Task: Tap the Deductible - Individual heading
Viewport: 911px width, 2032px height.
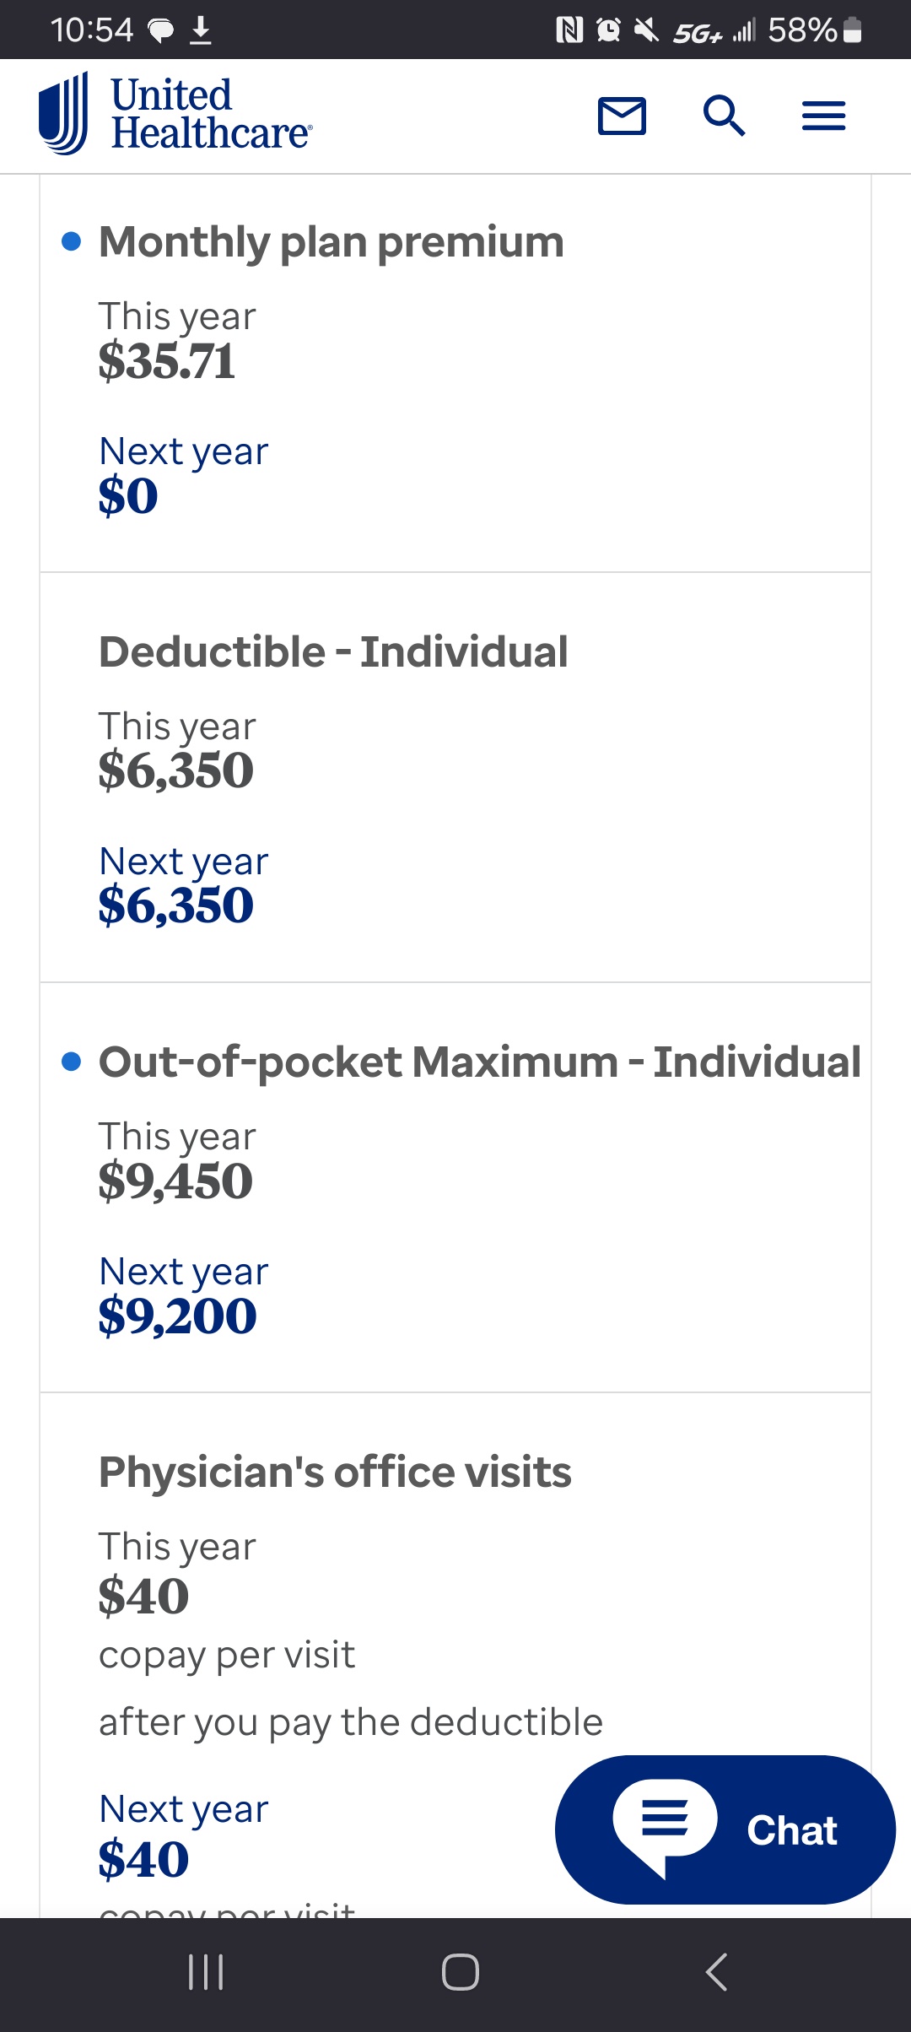Action: click(x=333, y=651)
